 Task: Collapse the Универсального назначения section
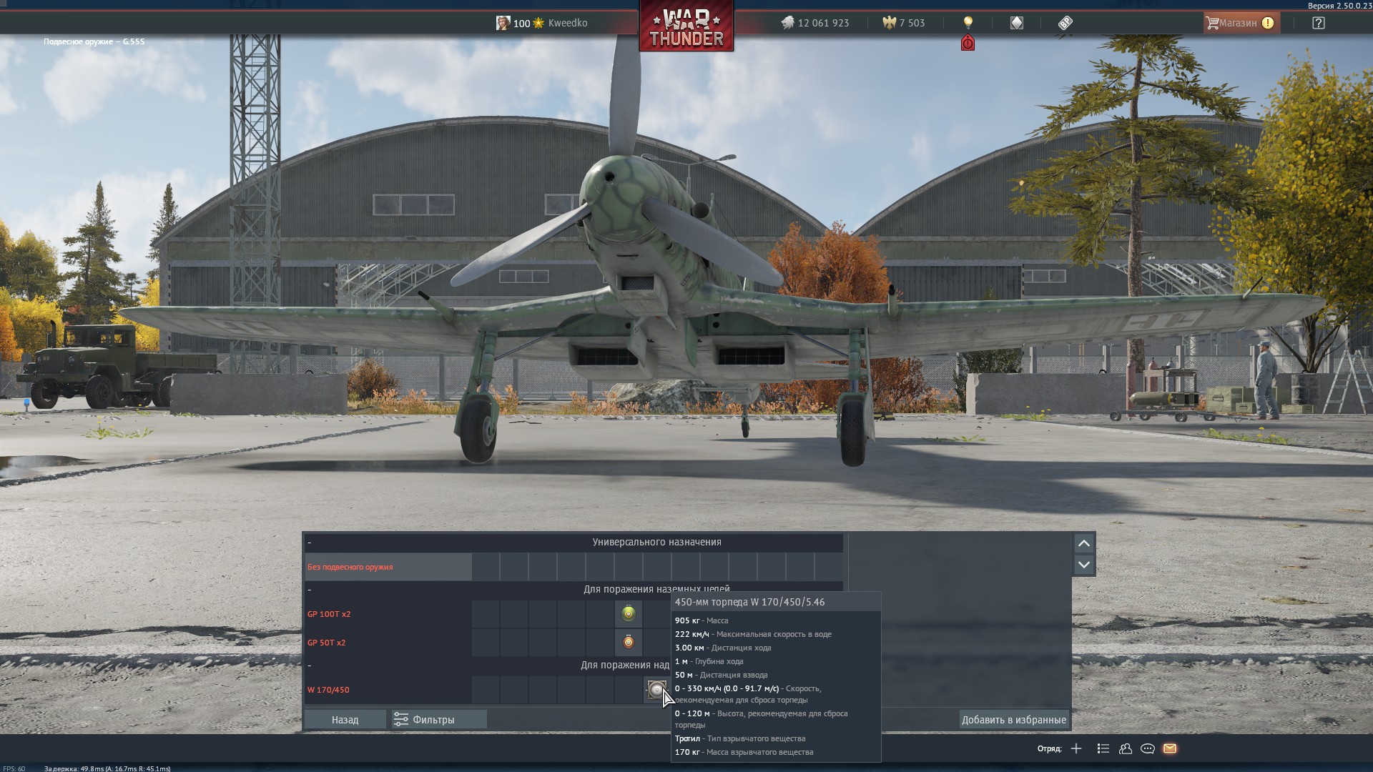point(310,543)
